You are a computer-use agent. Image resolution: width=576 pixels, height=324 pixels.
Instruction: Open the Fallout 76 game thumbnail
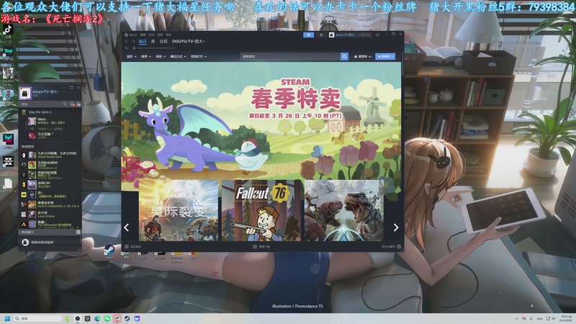[x=261, y=210]
